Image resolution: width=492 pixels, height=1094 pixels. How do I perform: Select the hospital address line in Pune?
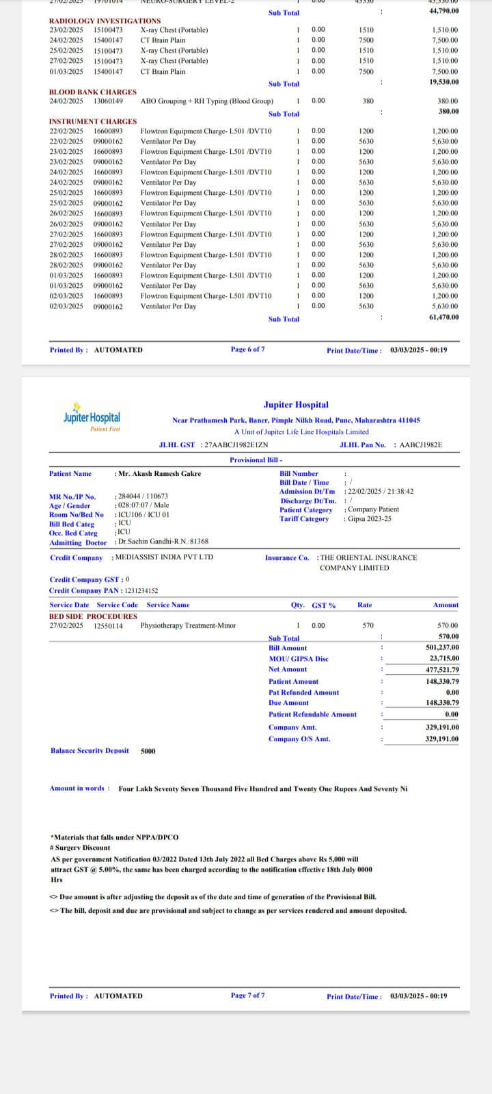coord(296,421)
